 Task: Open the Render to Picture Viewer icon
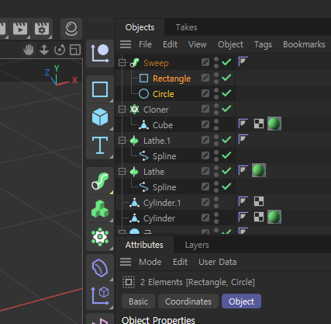pyautogui.click(x=20, y=28)
